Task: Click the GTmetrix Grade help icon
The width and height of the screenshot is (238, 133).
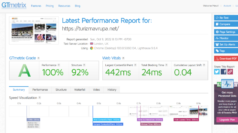Action: pyautogui.click(x=38, y=58)
